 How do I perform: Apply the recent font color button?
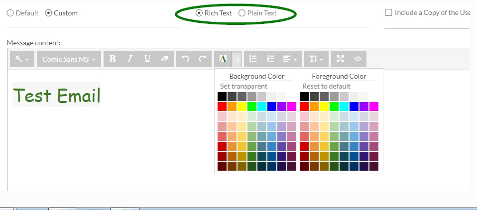tap(223, 59)
